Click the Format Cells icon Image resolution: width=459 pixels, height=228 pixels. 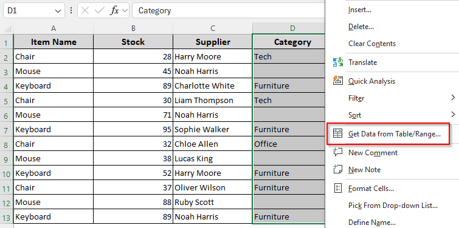338,189
